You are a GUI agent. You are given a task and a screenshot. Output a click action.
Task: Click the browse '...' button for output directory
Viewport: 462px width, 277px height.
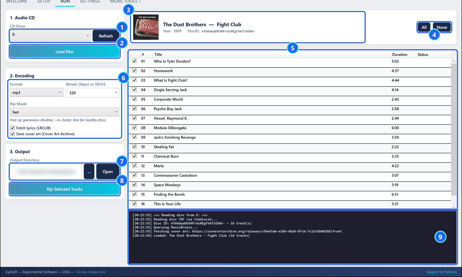(89, 172)
